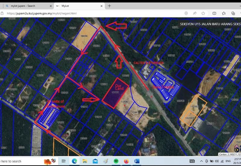Click the site lock icon in address bar
241x166 pixels.
click(2, 13)
